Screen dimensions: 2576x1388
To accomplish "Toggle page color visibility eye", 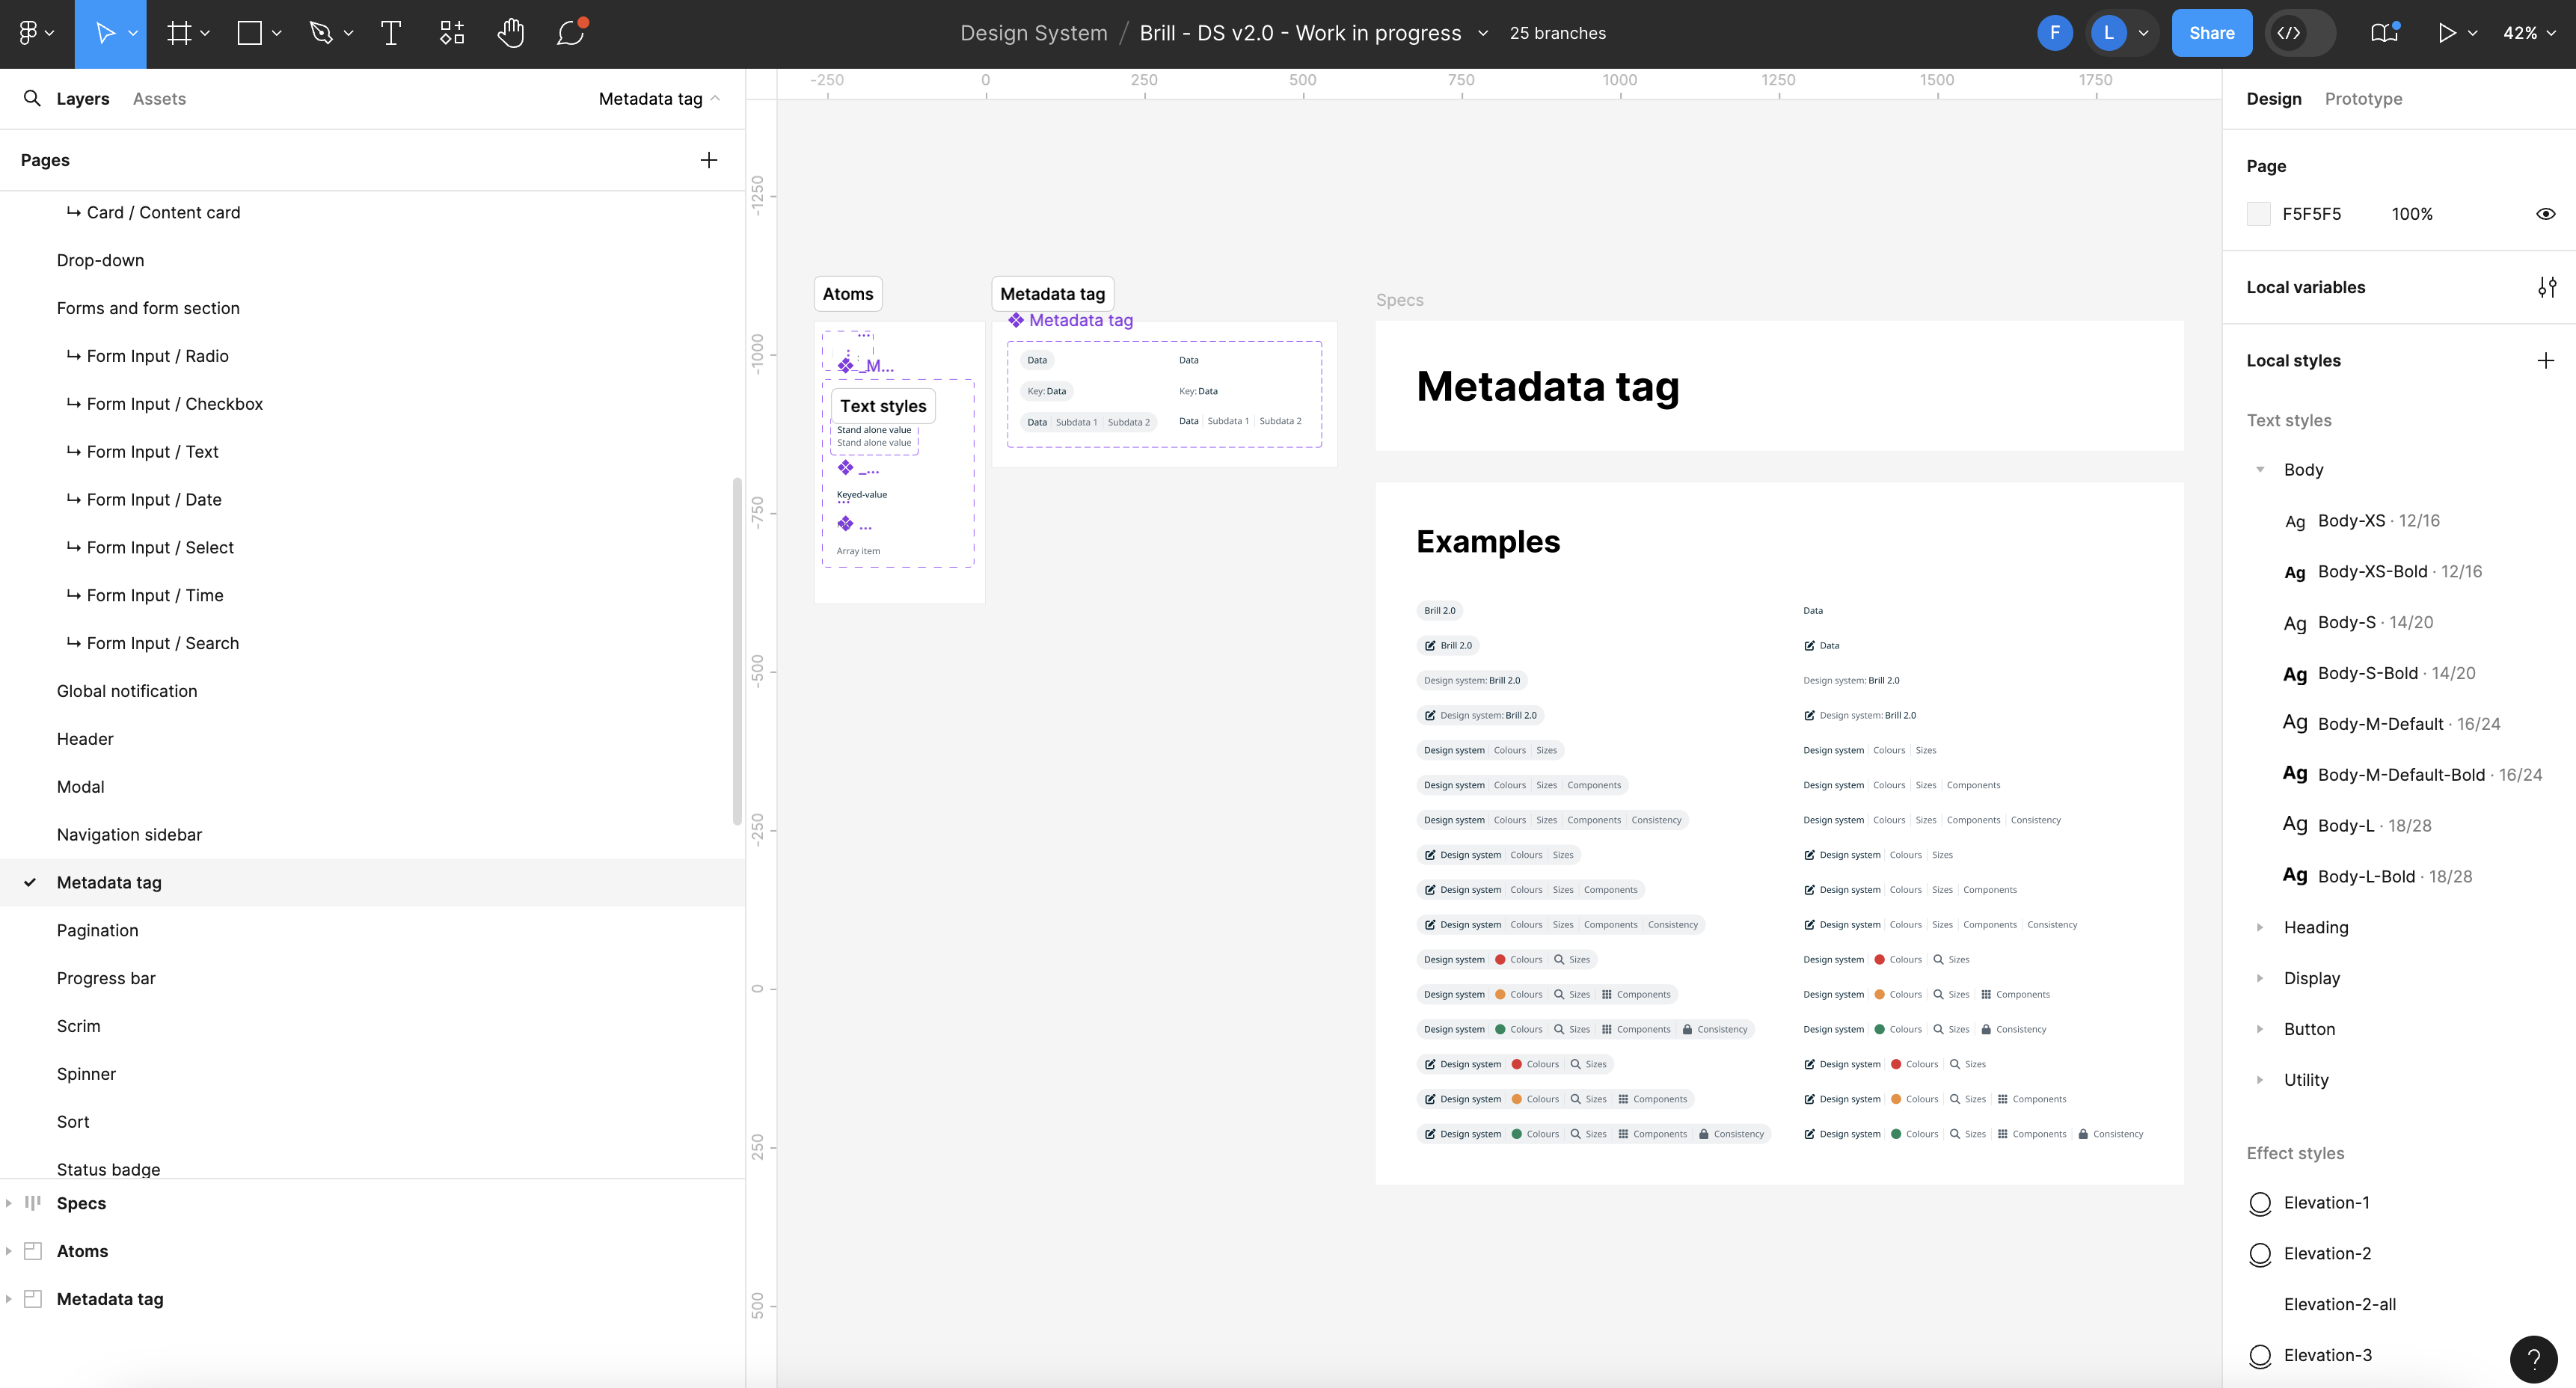I will (x=2546, y=213).
